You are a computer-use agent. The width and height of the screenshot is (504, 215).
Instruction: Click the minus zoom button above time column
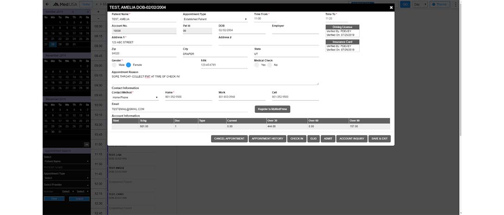tap(99, 18)
